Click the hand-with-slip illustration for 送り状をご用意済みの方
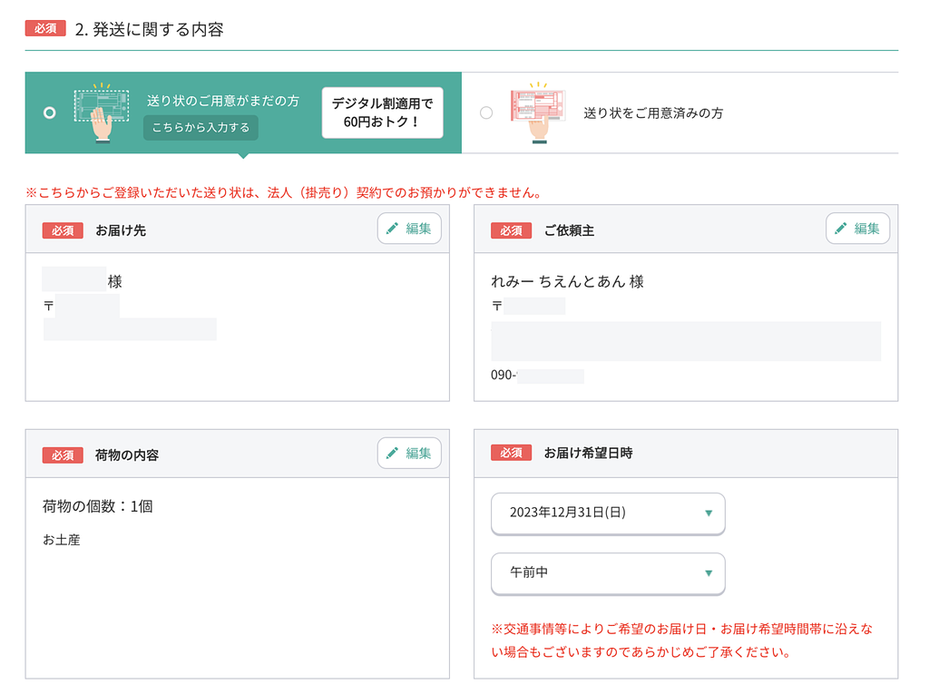Image resolution: width=929 pixels, height=694 pixels. (x=536, y=111)
